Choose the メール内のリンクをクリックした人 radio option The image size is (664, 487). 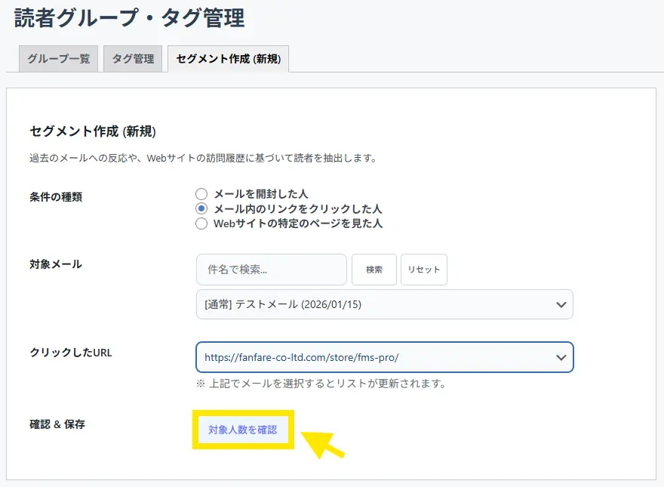click(201, 208)
